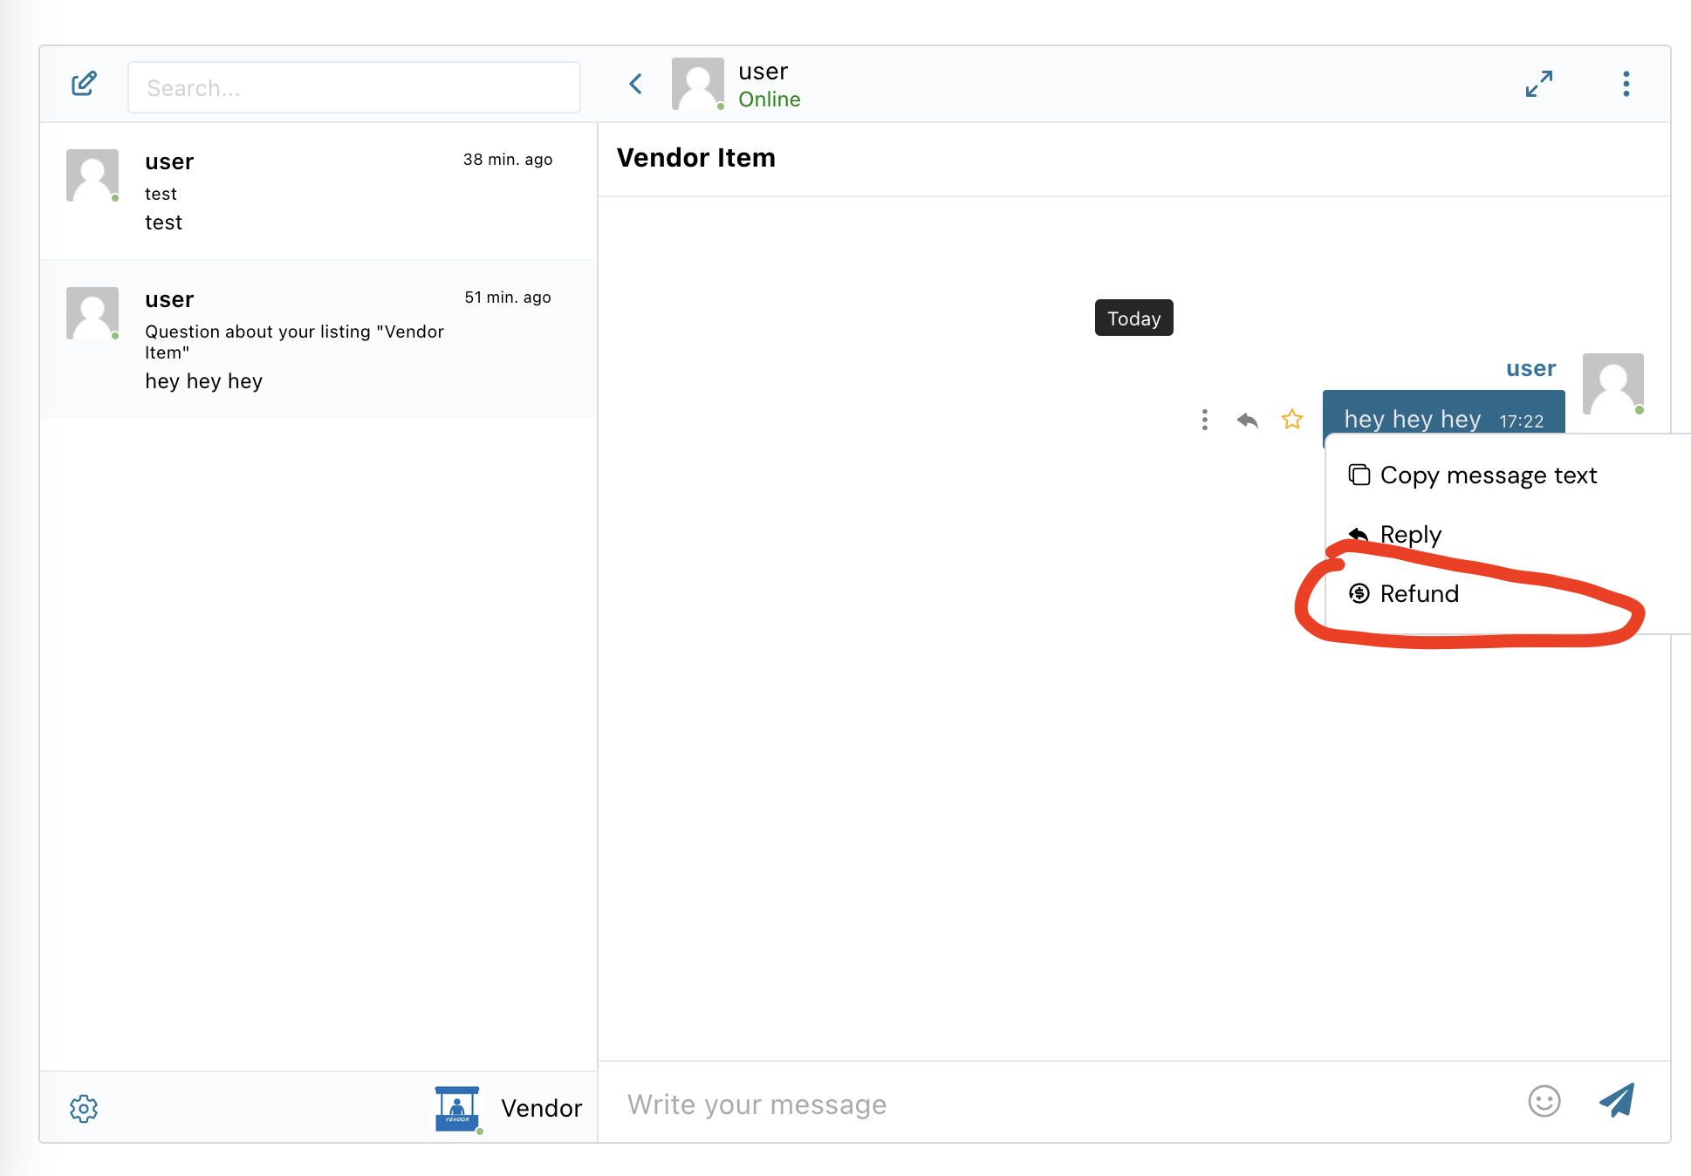Click the Refund dollar icon

(1359, 593)
